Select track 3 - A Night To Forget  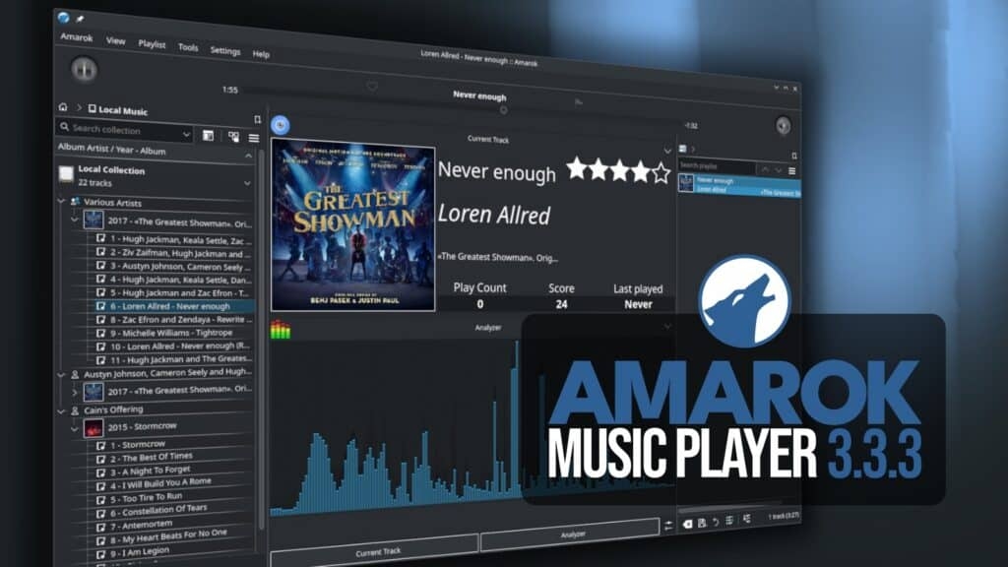click(144, 472)
